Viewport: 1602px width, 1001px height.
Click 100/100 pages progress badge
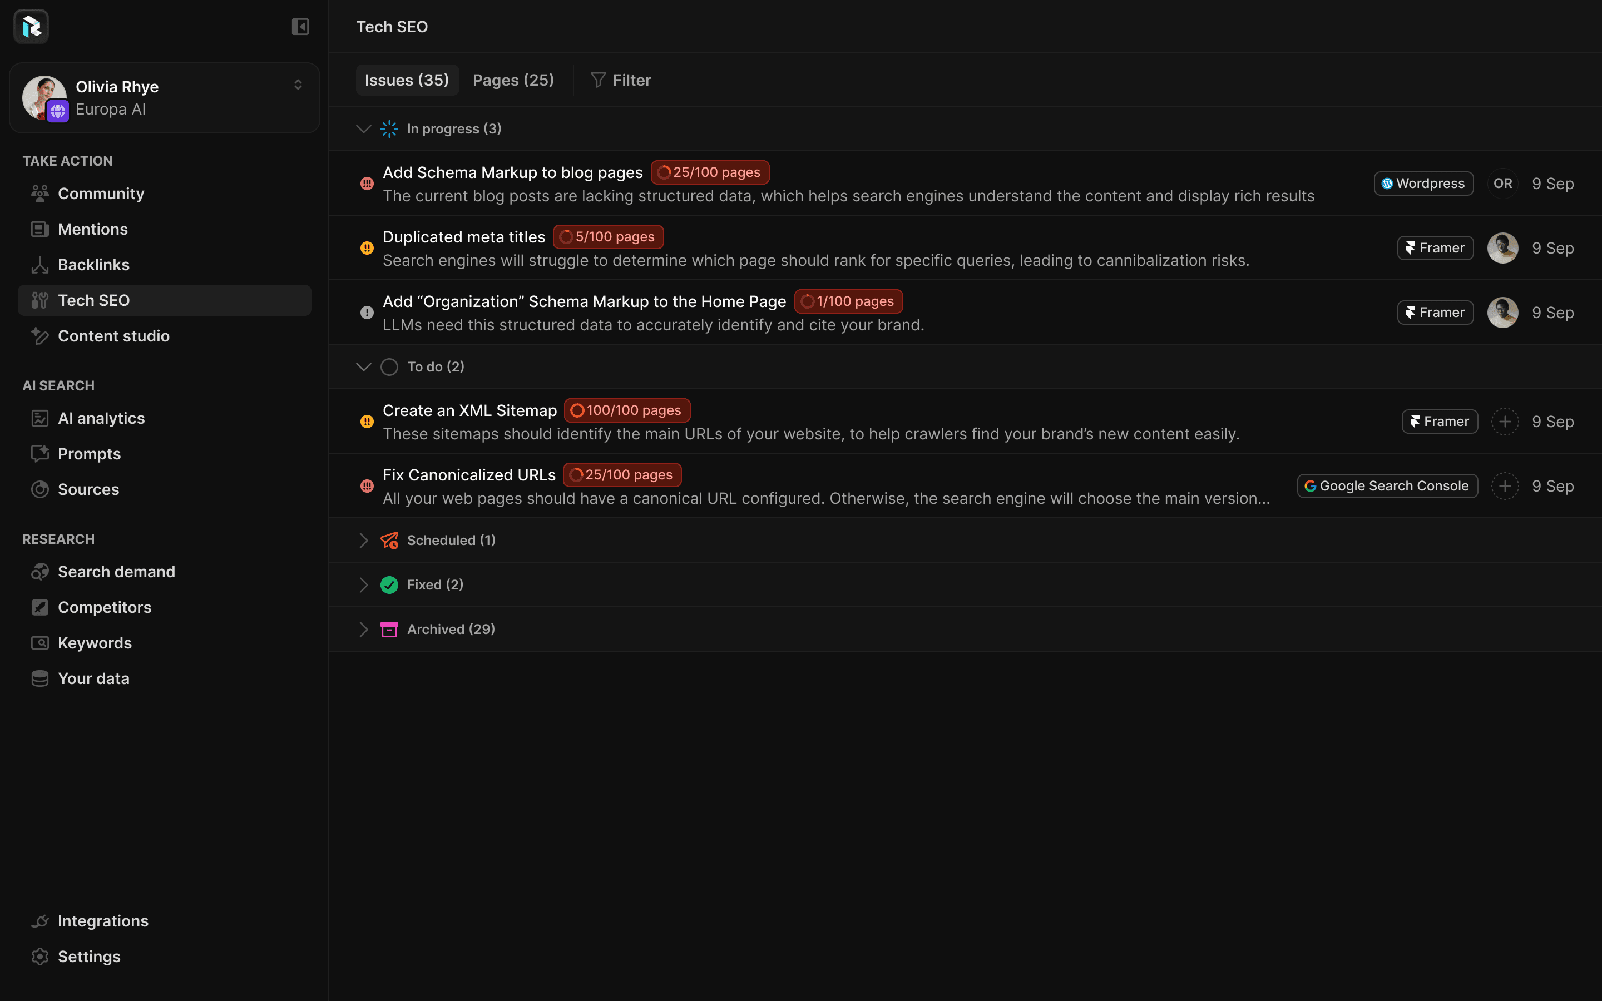pyautogui.click(x=626, y=410)
